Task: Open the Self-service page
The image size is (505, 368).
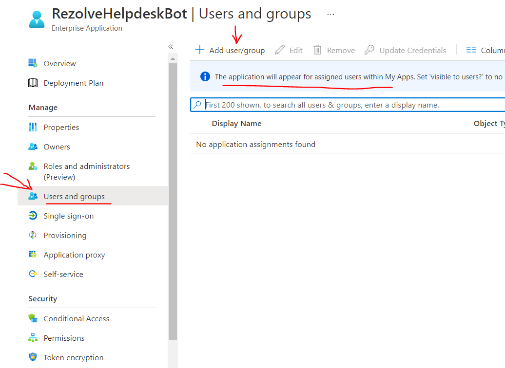Action: pos(63,275)
